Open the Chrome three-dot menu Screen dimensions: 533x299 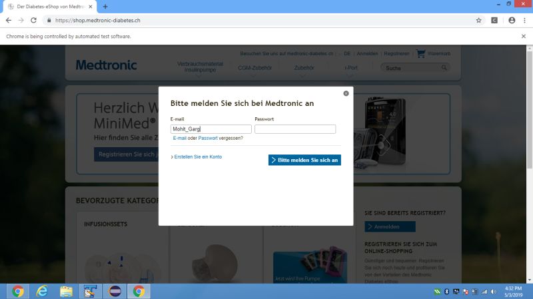coord(524,21)
